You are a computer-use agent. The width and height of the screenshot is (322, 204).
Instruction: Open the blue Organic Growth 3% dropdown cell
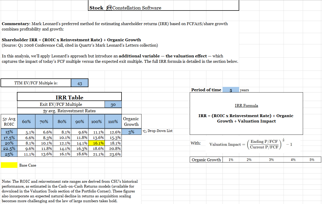click(x=131, y=132)
